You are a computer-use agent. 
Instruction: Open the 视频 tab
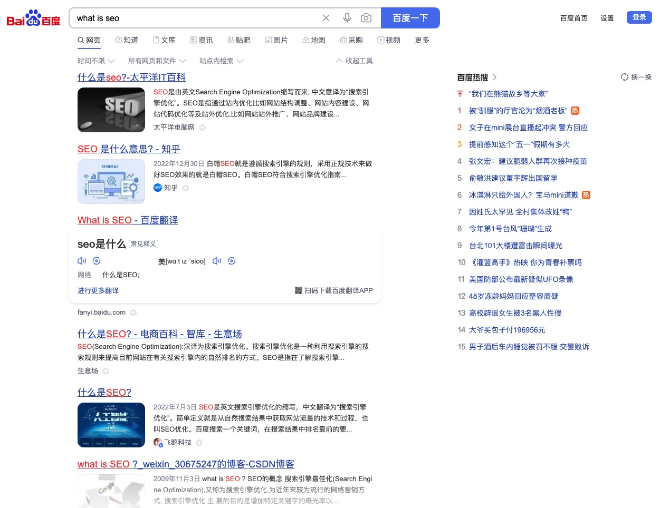click(x=389, y=40)
